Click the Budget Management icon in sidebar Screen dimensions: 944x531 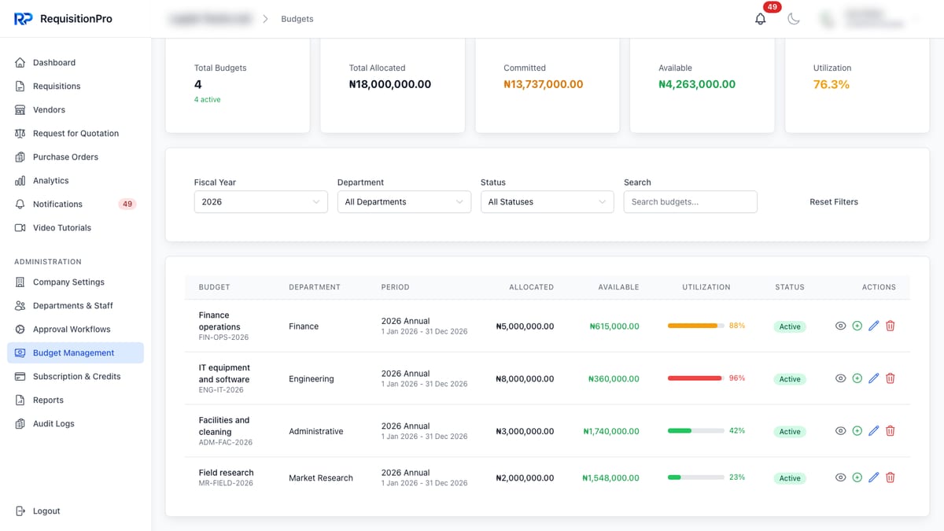20,353
